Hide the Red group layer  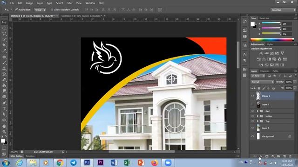tap(252, 111)
